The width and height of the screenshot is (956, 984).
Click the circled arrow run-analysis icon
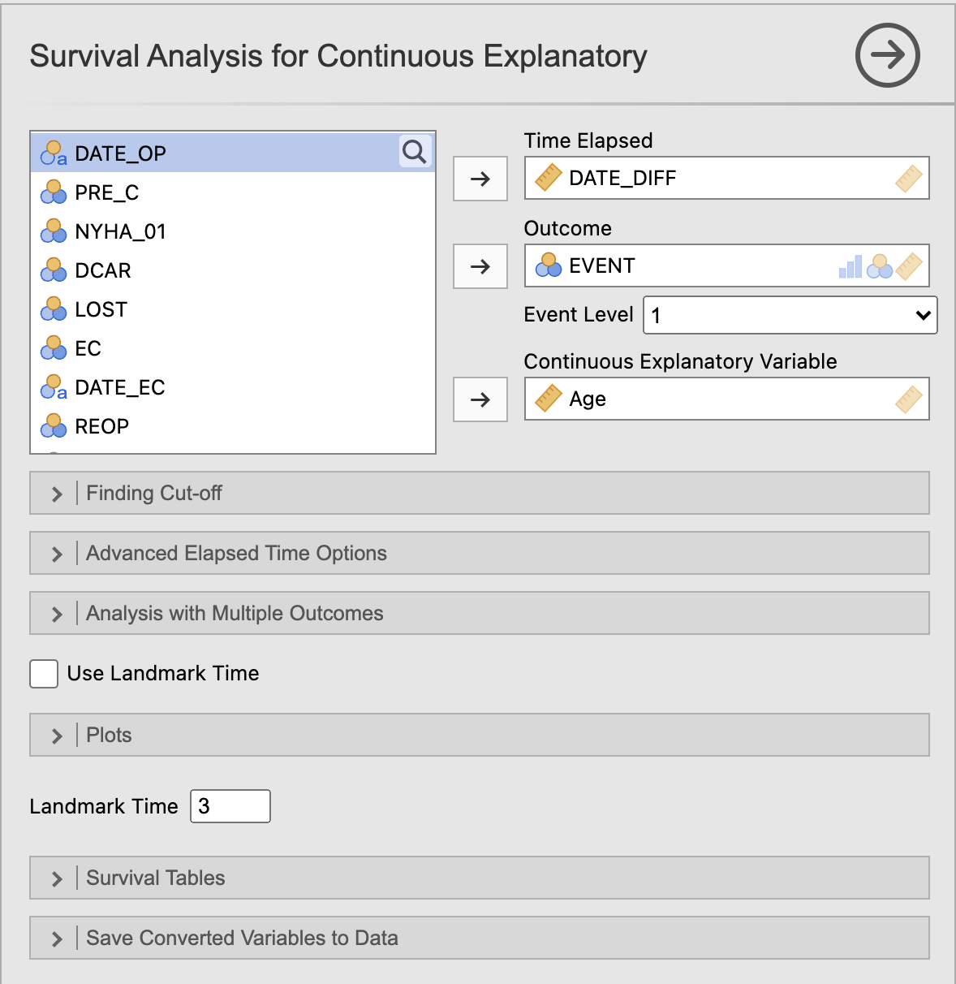click(887, 55)
